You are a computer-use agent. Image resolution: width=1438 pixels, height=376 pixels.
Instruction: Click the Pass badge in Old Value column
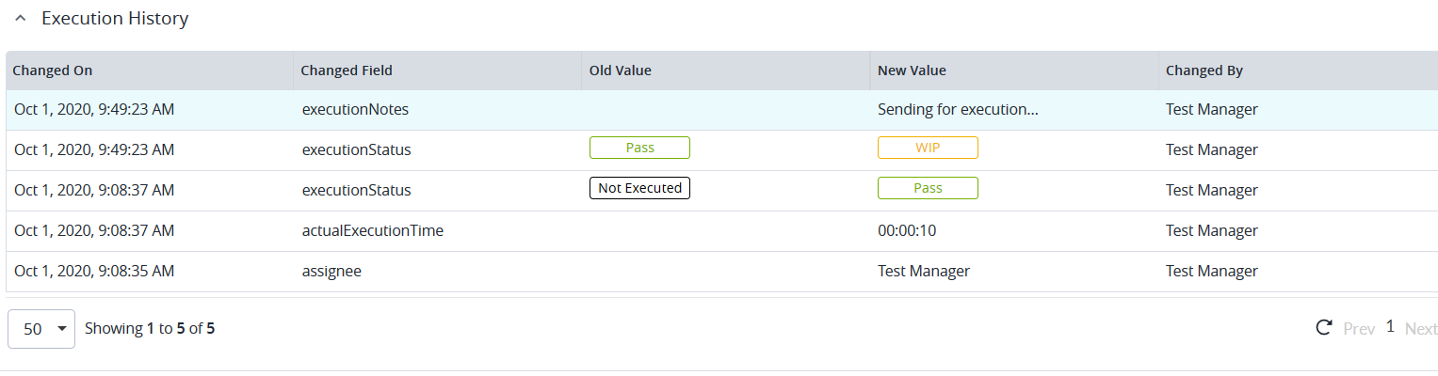tap(639, 149)
